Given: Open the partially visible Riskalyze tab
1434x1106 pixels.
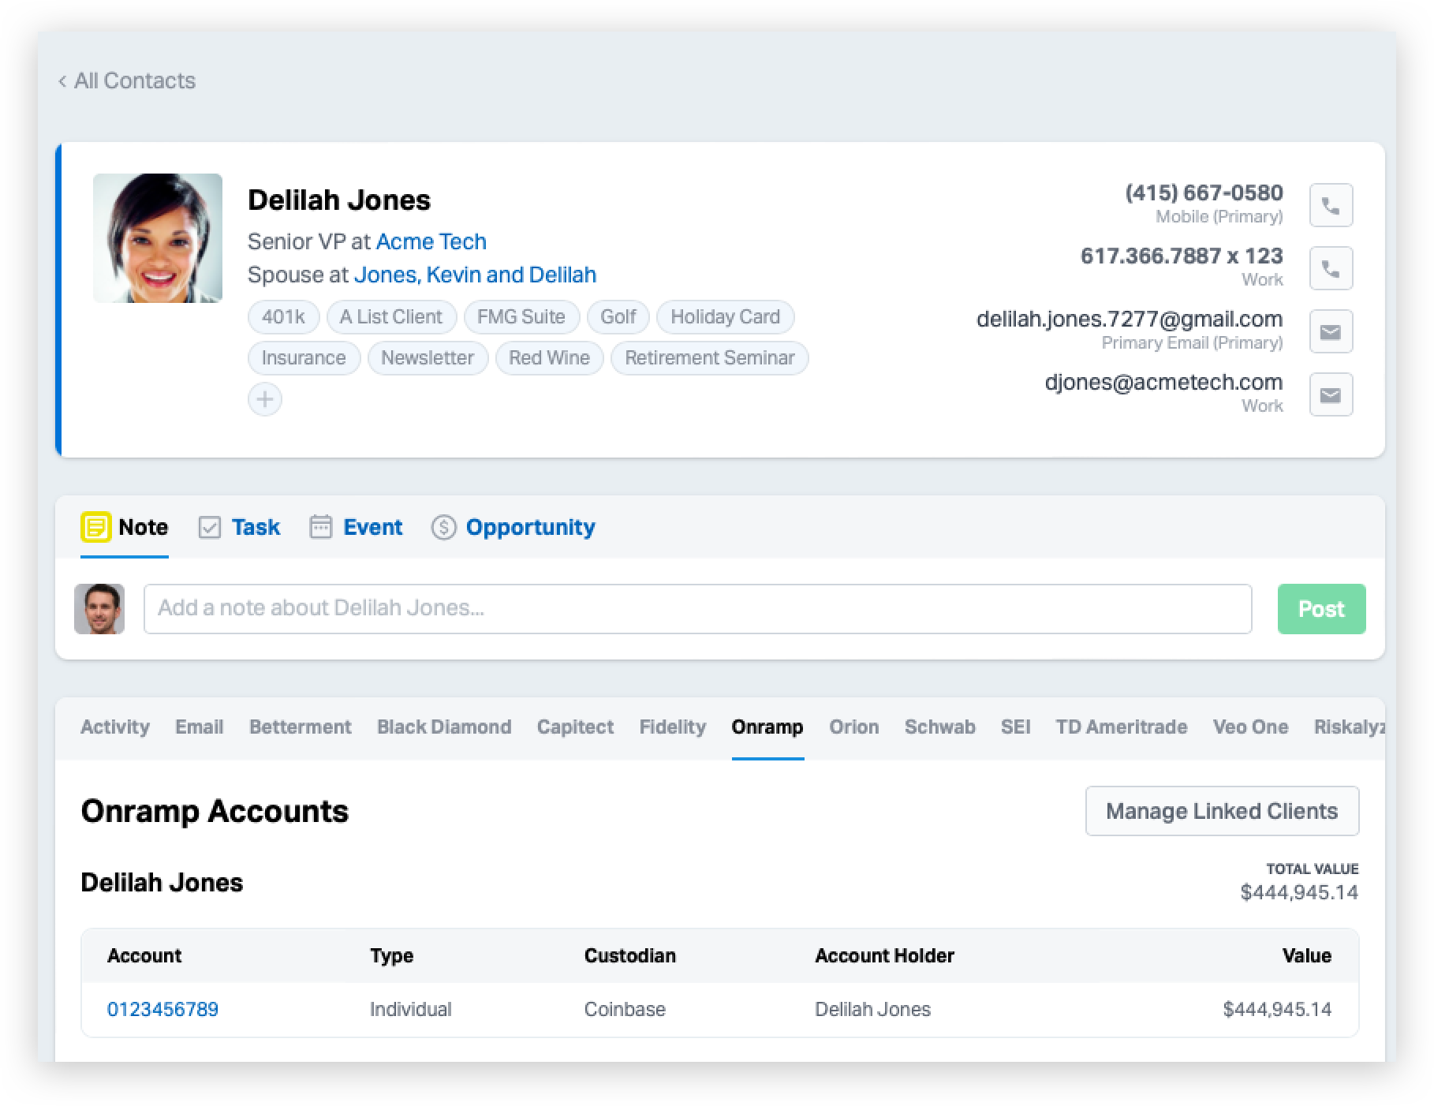Looking at the screenshot, I should tap(1349, 727).
